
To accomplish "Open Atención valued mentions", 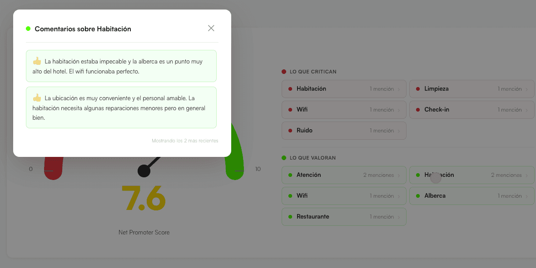I will click(x=344, y=175).
